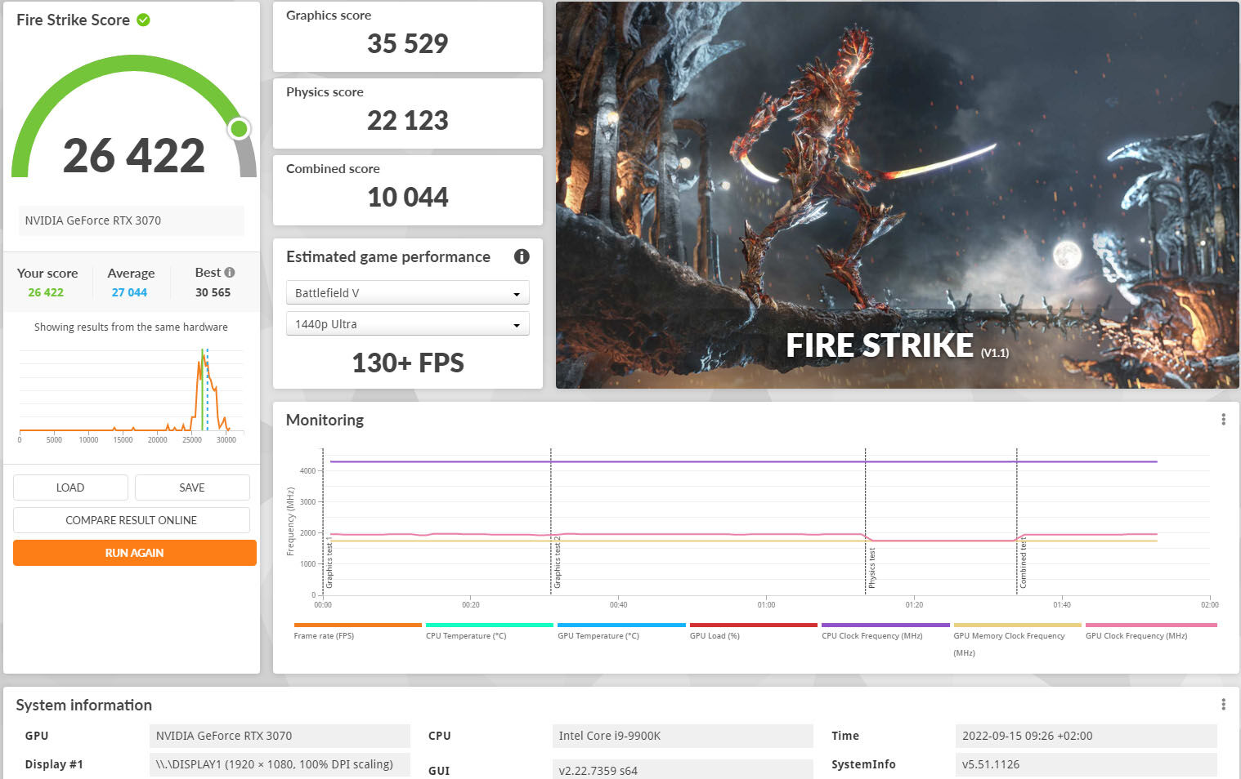Click the 'Showing results from the same hardware' text
Screen dimensions: 1241x779
tap(131, 327)
